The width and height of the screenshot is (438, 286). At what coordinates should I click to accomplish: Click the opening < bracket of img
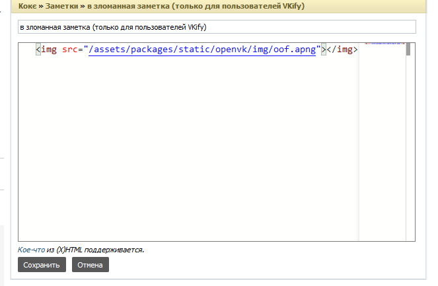(38, 50)
